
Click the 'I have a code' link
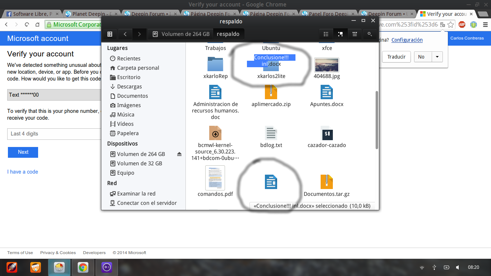[23, 172]
